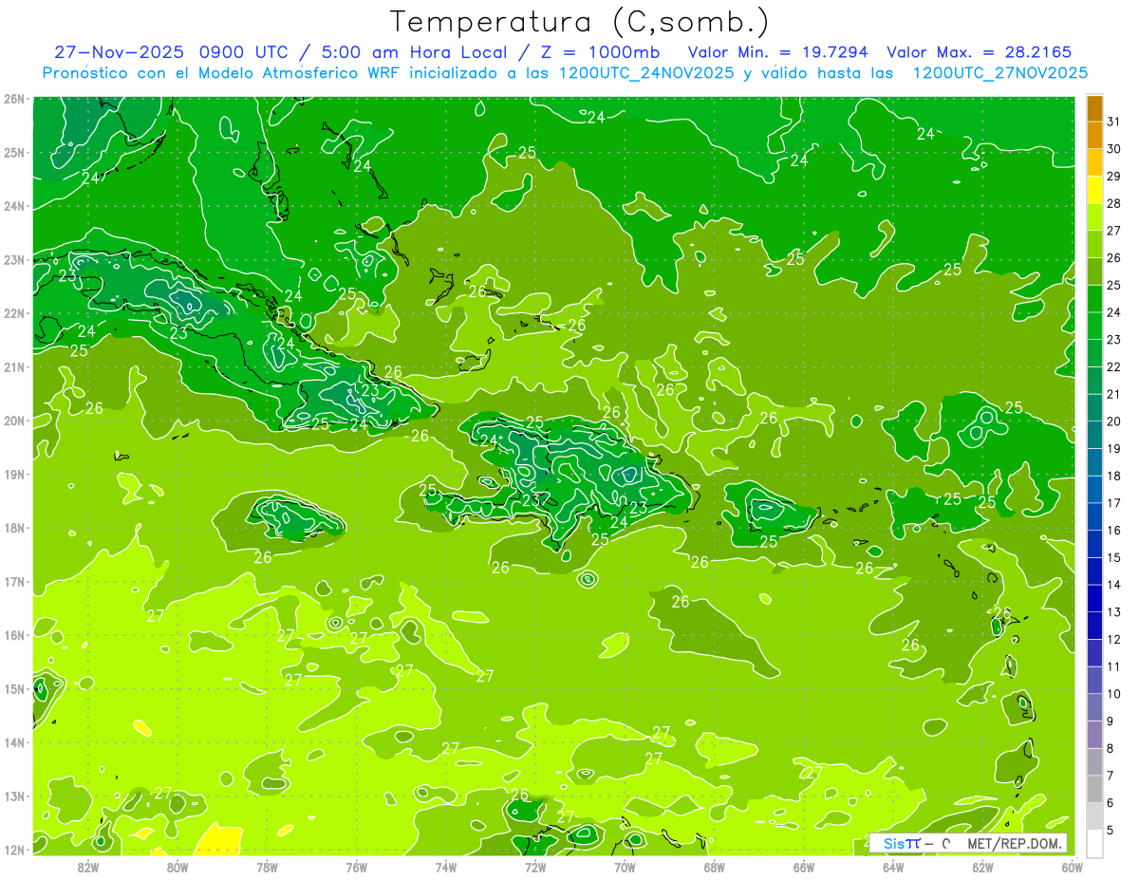The width and height of the screenshot is (1139, 880).
Task: Click the 22N latitude axis label
Action: (13, 313)
